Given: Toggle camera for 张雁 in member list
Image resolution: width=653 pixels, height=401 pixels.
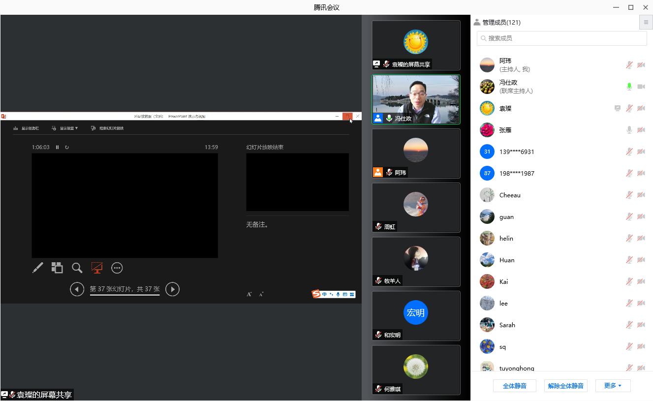Looking at the screenshot, I should (x=641, y=130).
